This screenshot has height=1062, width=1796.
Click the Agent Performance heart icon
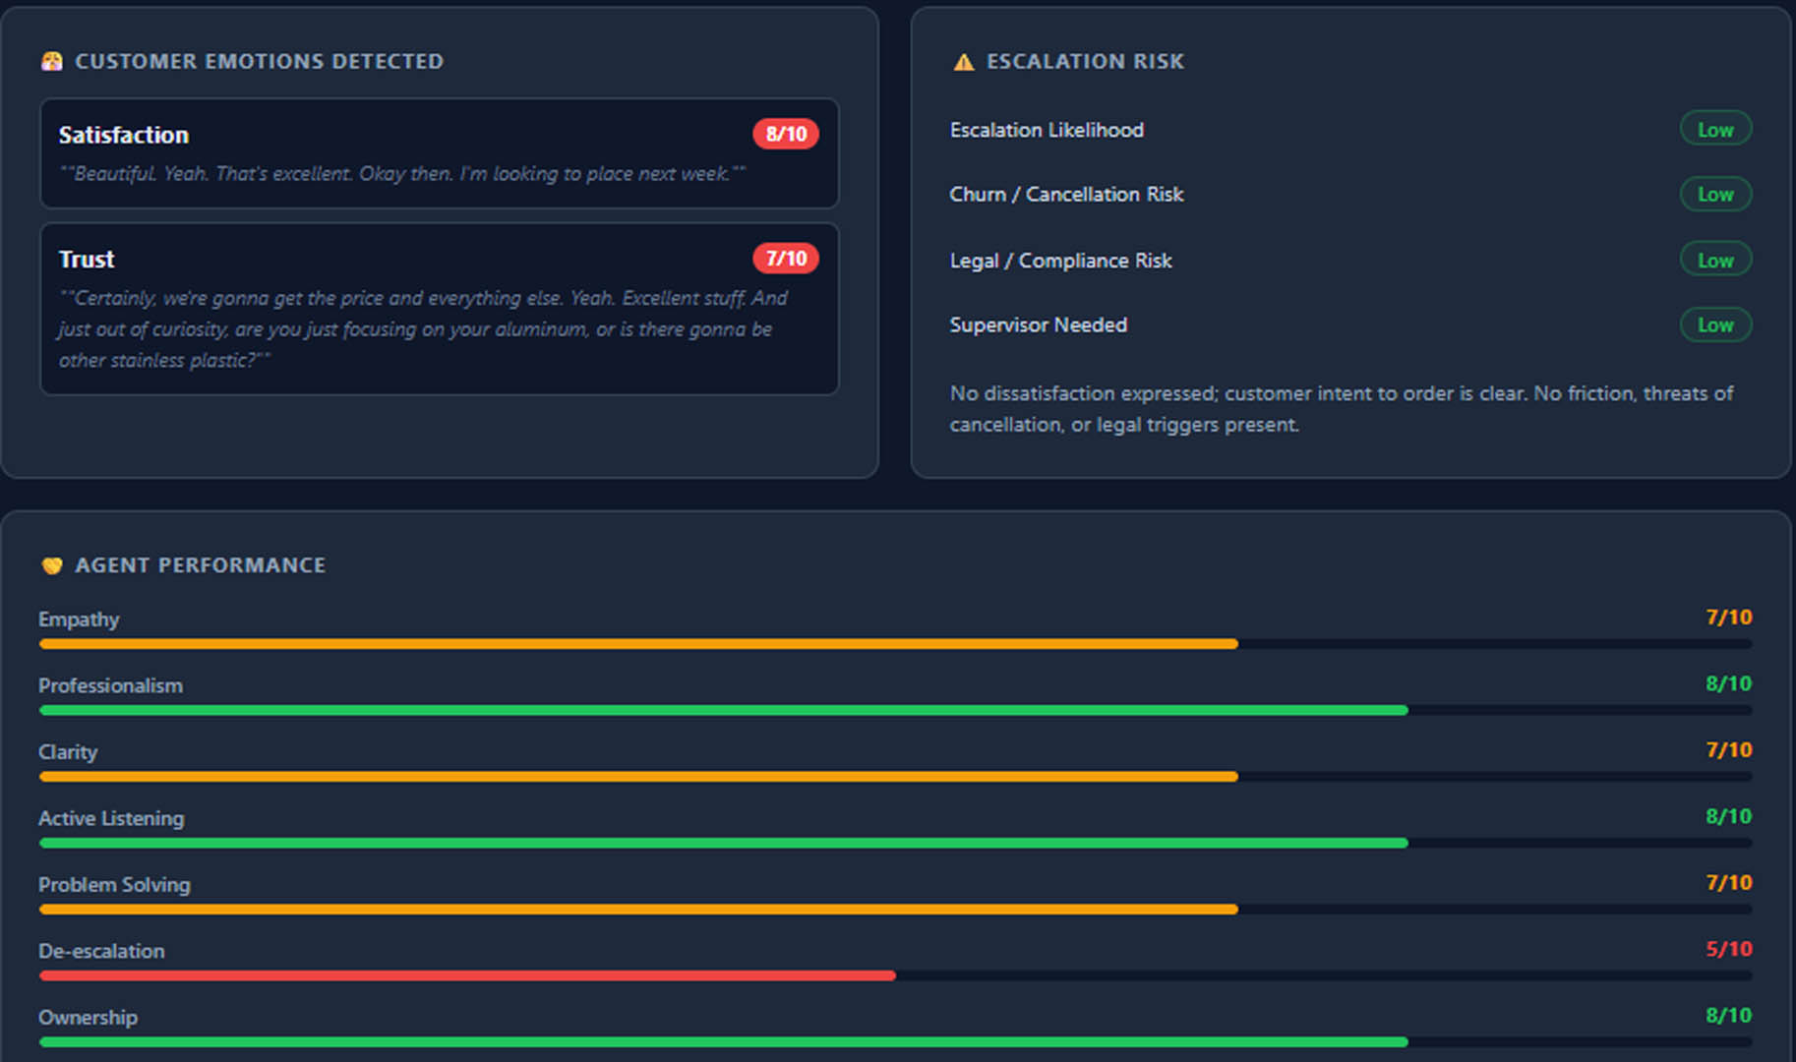[52, 565]
